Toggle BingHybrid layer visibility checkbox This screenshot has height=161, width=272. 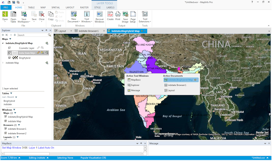tap(9, 58)
